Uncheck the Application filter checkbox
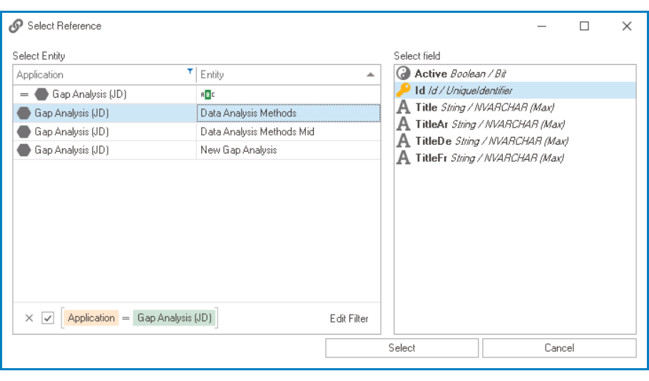 pyautogui.click(x=48, y=318)
